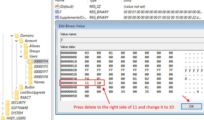Select the F value name in list
Screen dimensions: 204x120
[61, 12]
